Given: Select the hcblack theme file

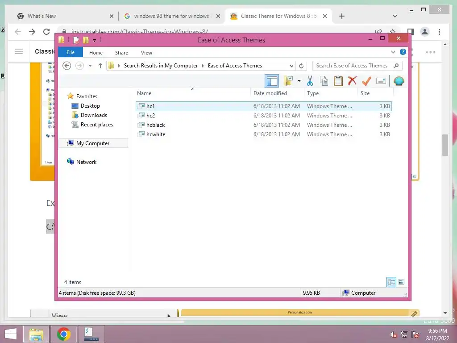Looking at the screenshot, I should tap(263, 125).
